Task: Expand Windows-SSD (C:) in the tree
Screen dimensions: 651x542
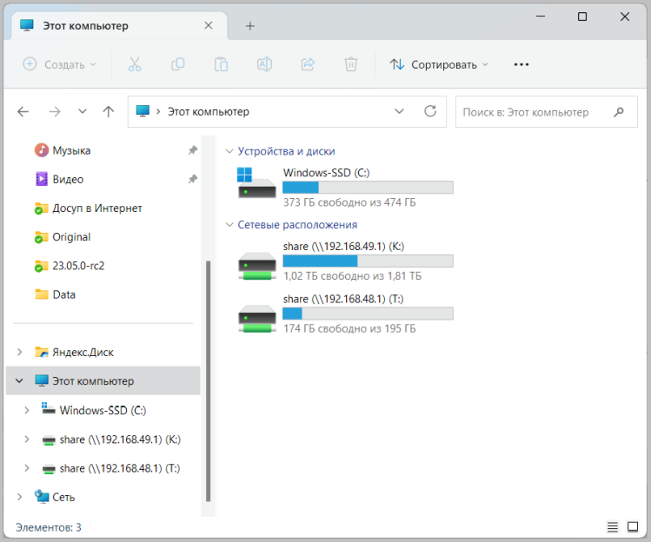Action: point(27,410)
